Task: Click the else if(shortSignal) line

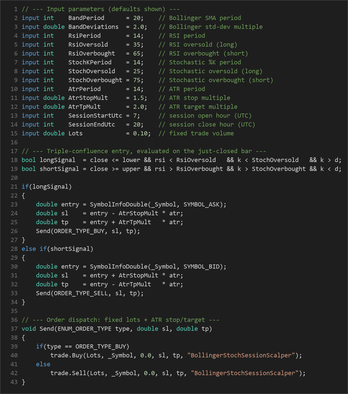Action: click(58, 249)
